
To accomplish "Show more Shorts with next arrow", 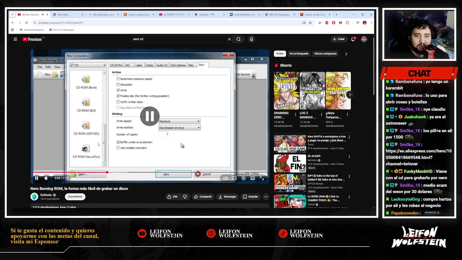I will pos(350,95).
